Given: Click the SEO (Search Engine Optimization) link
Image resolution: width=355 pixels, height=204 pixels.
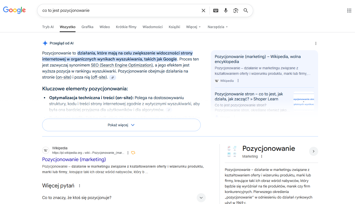Looking at the screenshot, I should tap(122, 65).
